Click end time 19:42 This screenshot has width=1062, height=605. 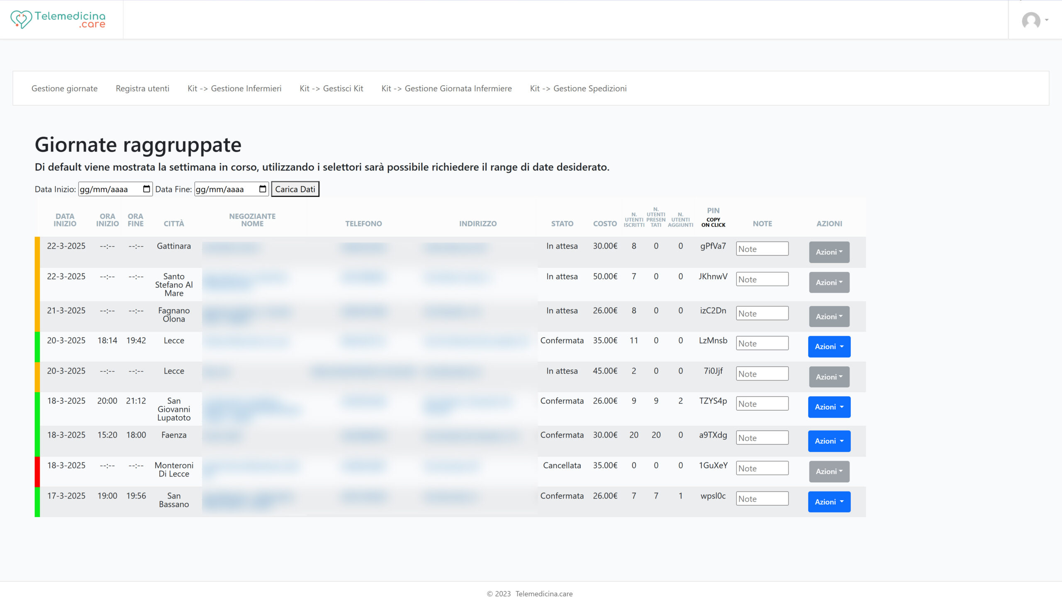click(x=136, y=340)
